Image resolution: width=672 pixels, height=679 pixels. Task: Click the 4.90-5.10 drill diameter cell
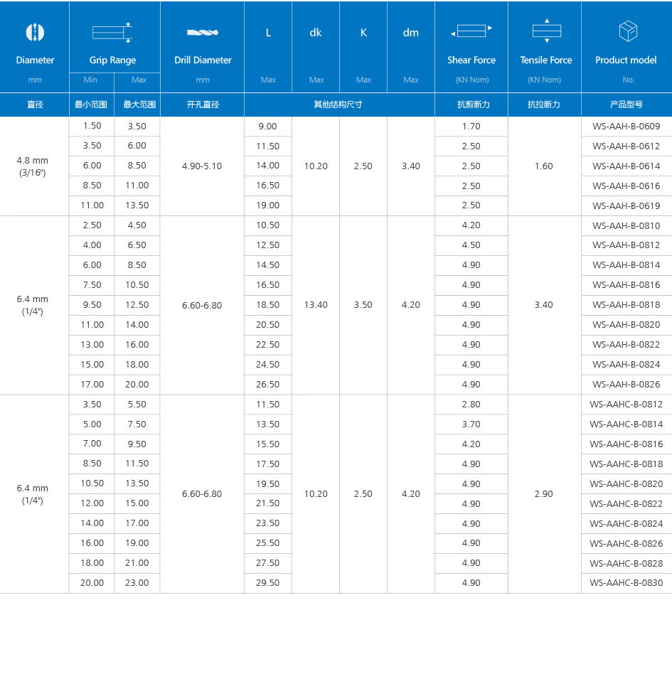pos(202,166)
